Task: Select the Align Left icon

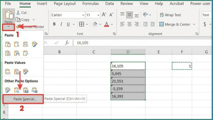Action: (122, 24)
